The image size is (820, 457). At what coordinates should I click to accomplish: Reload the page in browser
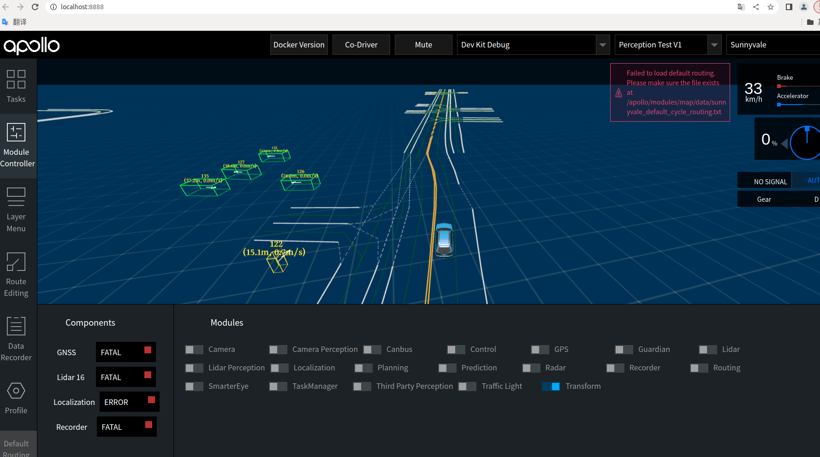35,7
